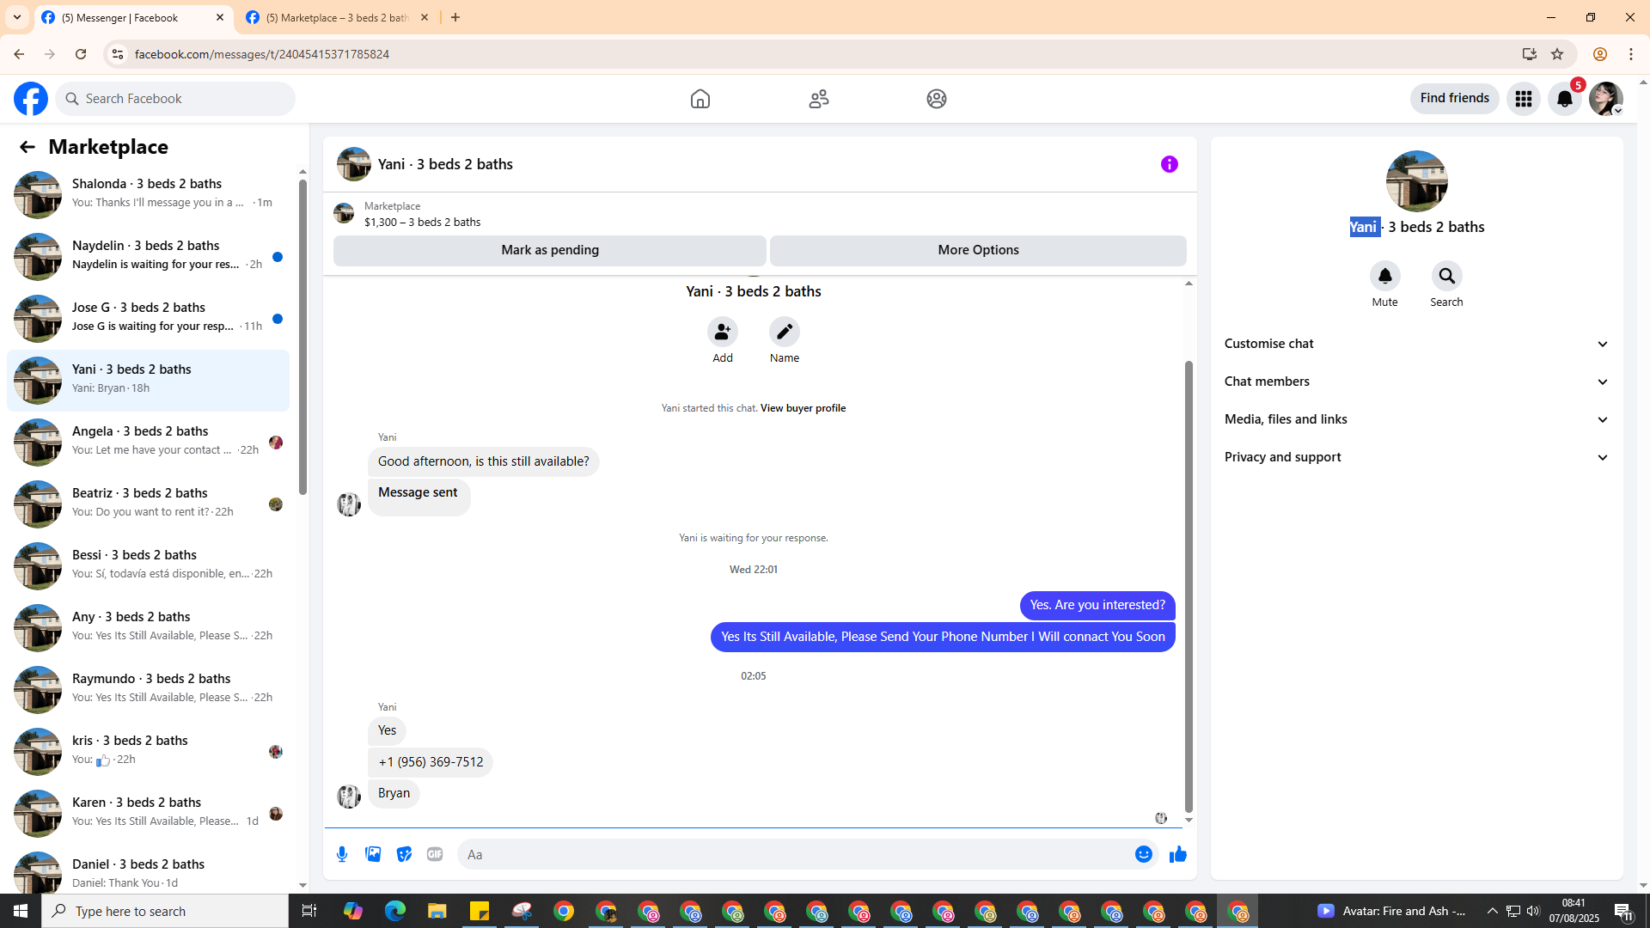Click the Find friends button
The image size is (1650, 928).
[1455, 99]
